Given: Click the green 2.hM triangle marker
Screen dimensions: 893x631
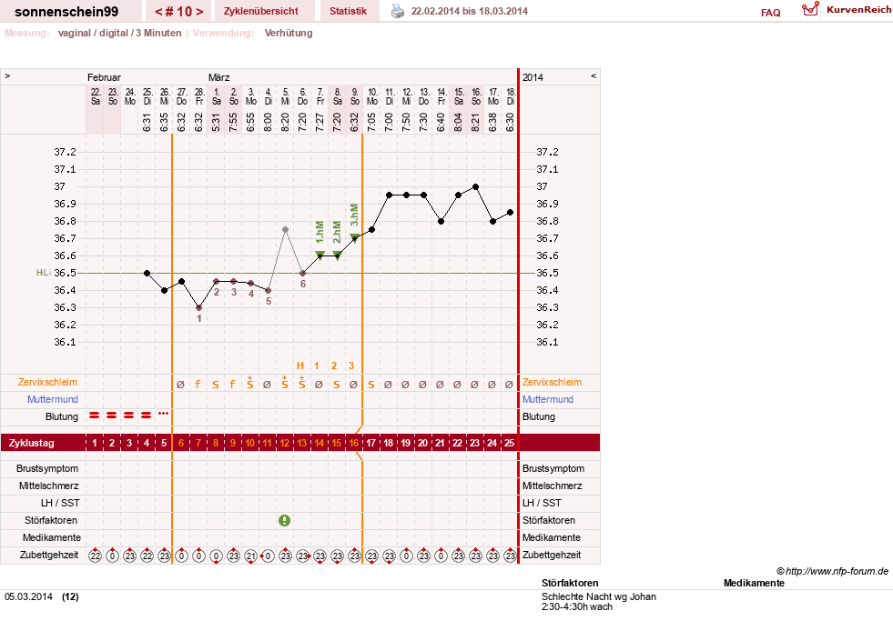Looking at the screenshot, I should (337, 255).
